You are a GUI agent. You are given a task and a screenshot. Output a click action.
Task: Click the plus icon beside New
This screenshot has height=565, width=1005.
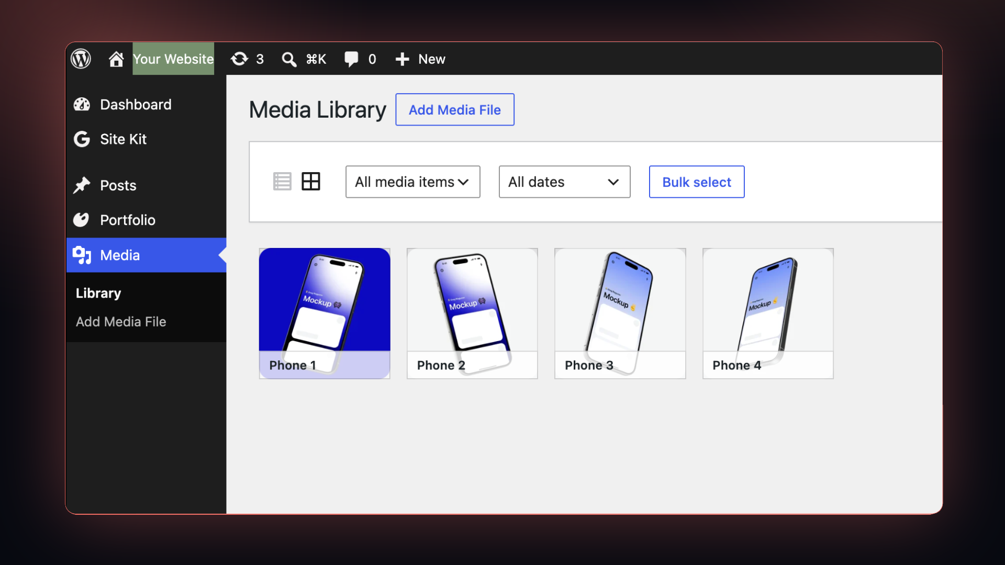tap(402, 59)
